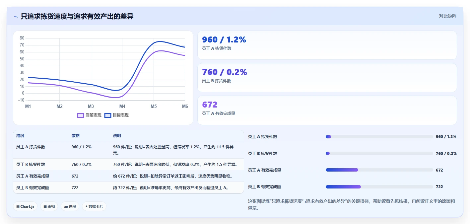The height and width of the screenshot is (224, 470).
Task: Click progress value 672 at right
Action: coord(439,170)
